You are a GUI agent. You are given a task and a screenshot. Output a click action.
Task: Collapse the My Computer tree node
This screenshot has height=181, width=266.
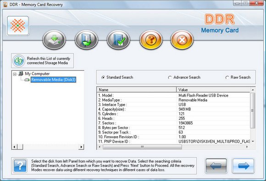pos(15,74)
